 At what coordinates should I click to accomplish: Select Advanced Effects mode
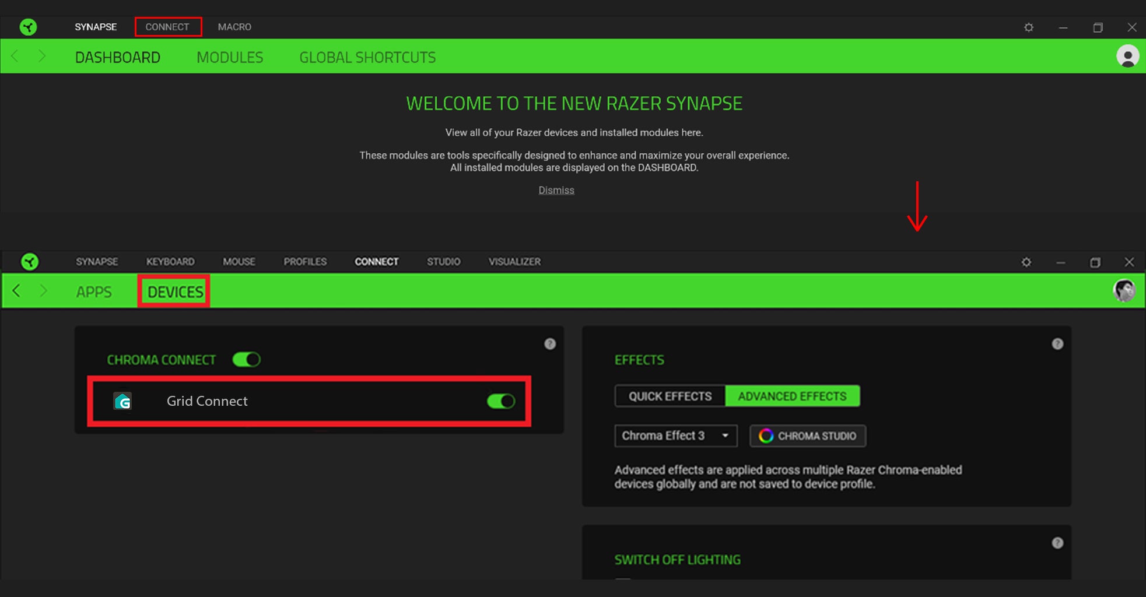coord(792,396)
